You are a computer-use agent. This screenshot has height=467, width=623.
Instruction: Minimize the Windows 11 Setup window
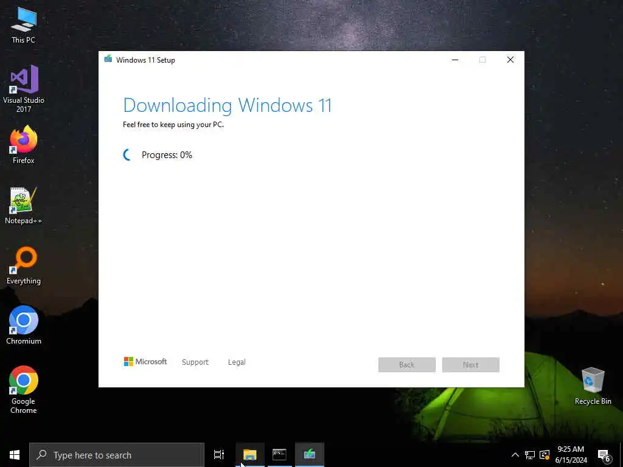click(455, 60)
